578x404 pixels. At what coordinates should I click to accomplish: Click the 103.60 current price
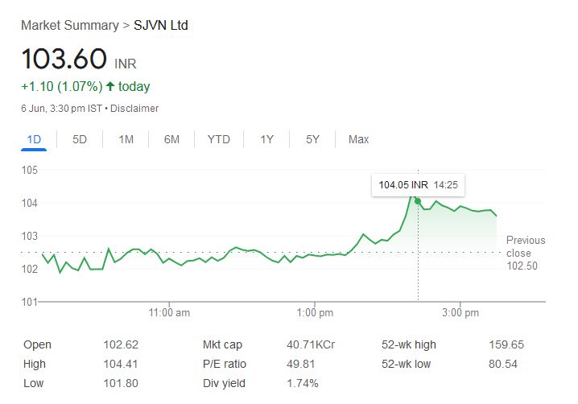64,59
